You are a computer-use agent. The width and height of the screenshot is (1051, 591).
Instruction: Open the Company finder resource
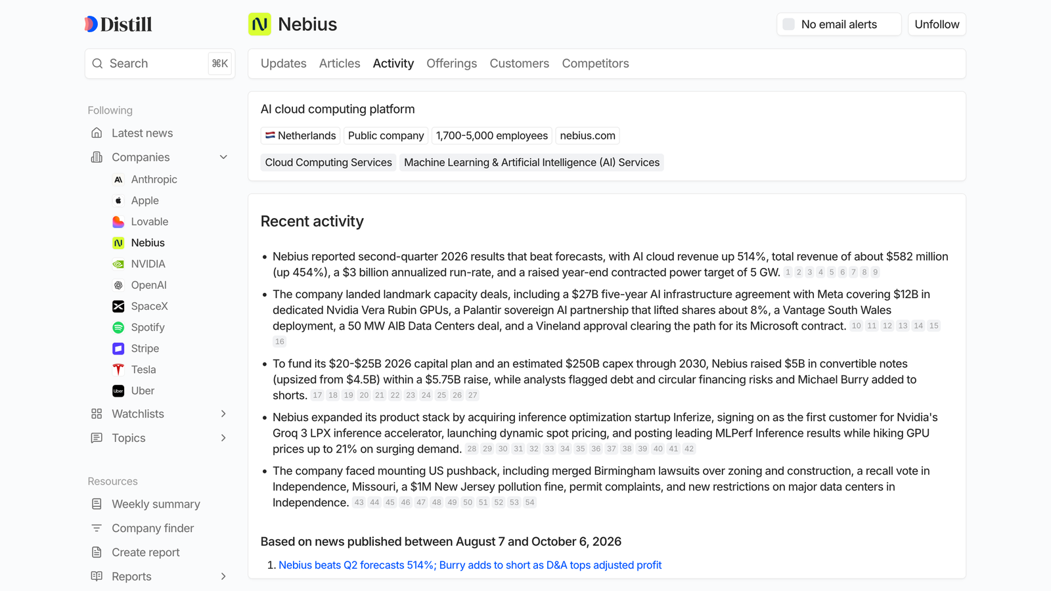(x=152, y=528)
